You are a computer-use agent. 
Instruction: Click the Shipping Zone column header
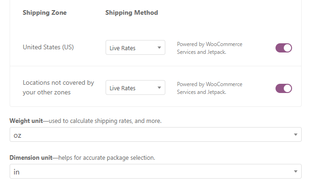[45, 13]
